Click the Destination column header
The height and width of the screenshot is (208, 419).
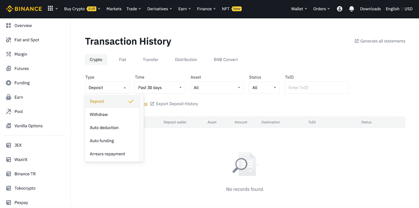[271, 122]
